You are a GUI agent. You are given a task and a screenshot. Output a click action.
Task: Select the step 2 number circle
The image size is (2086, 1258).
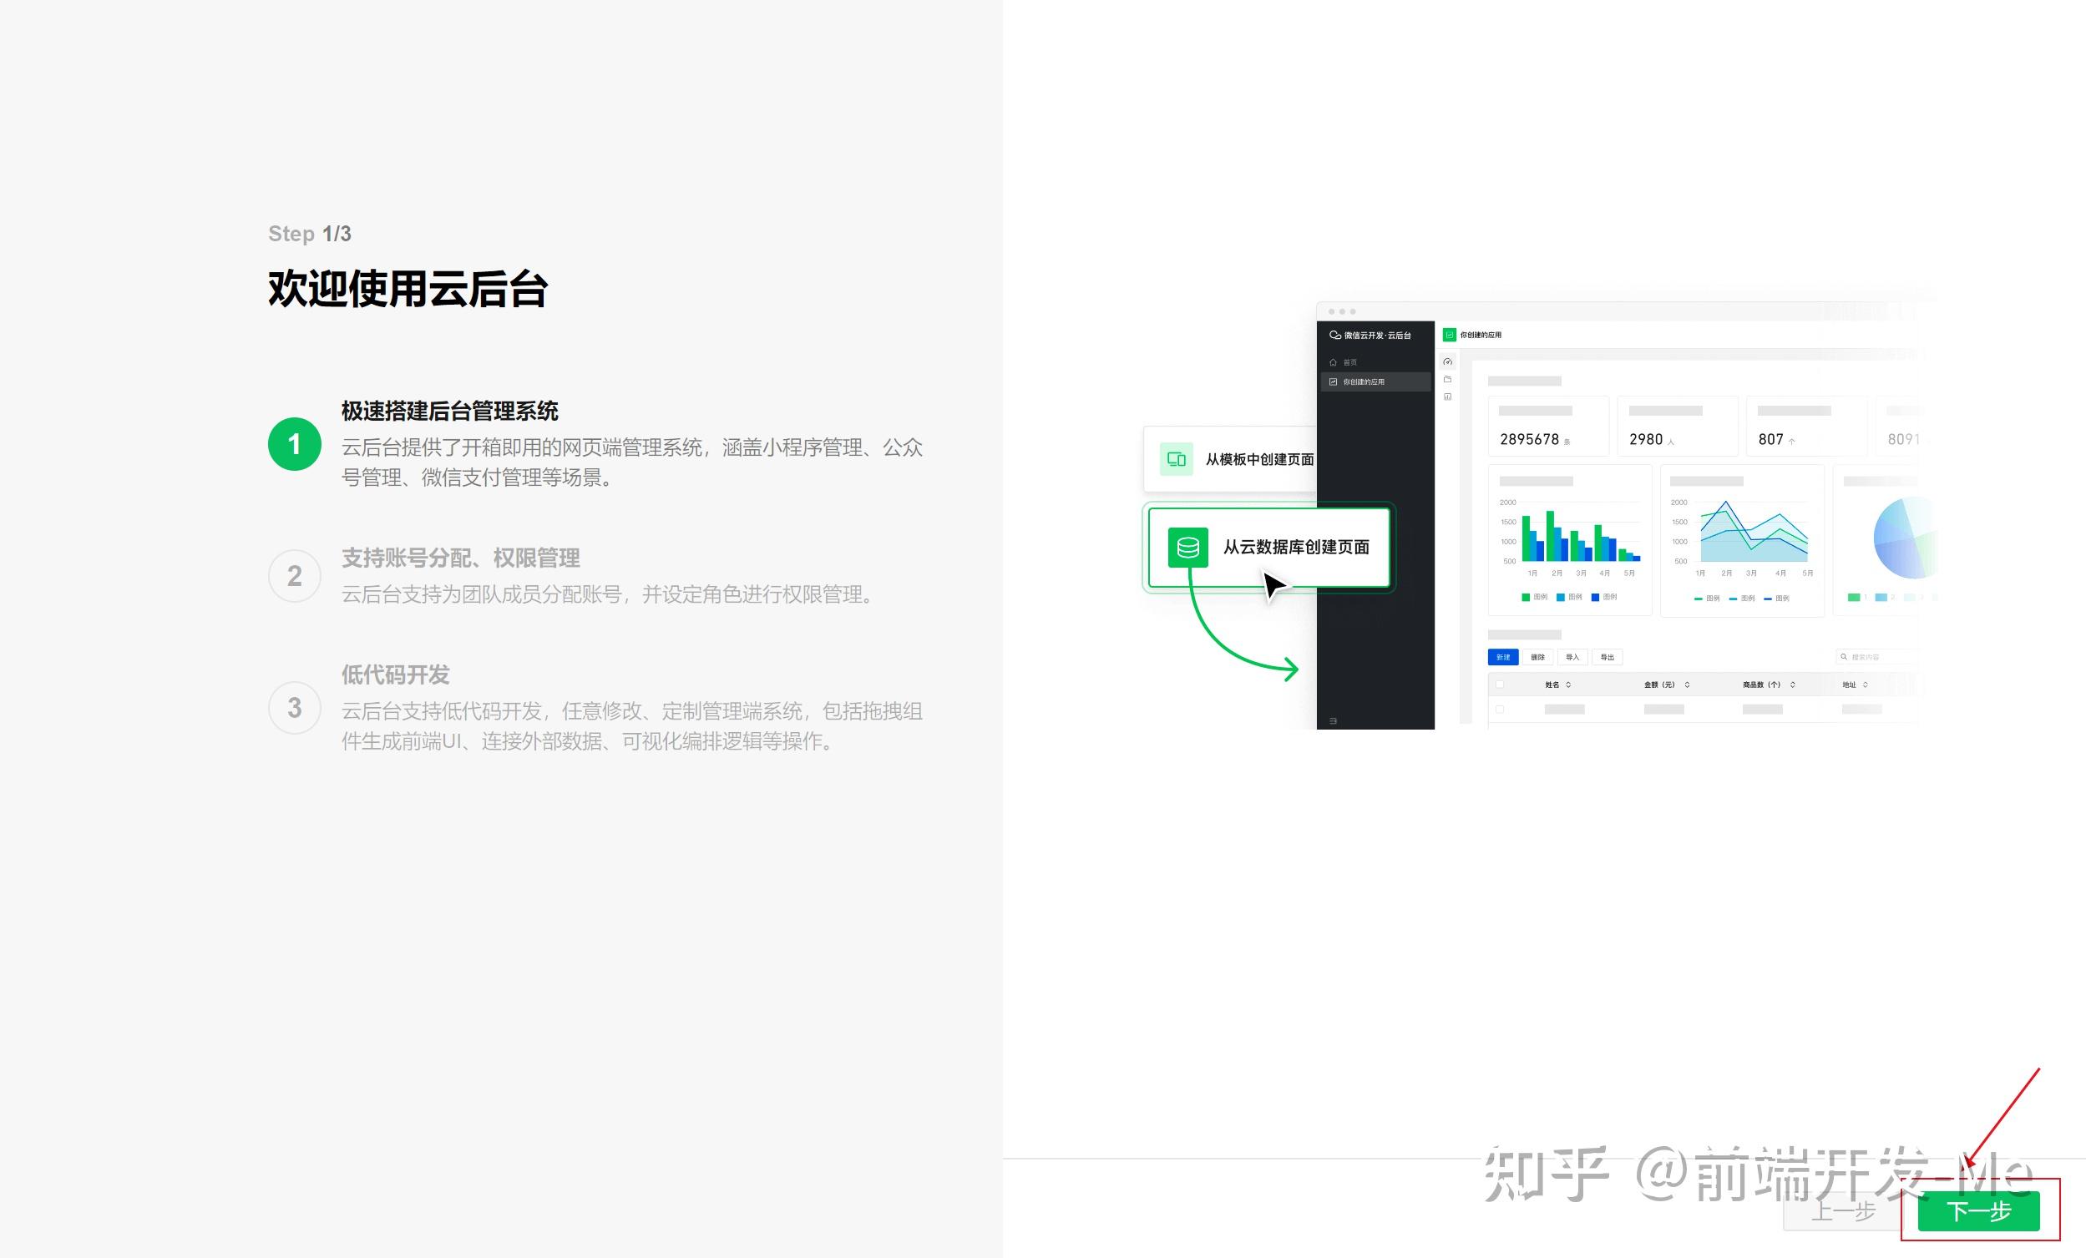click(294, 576)
